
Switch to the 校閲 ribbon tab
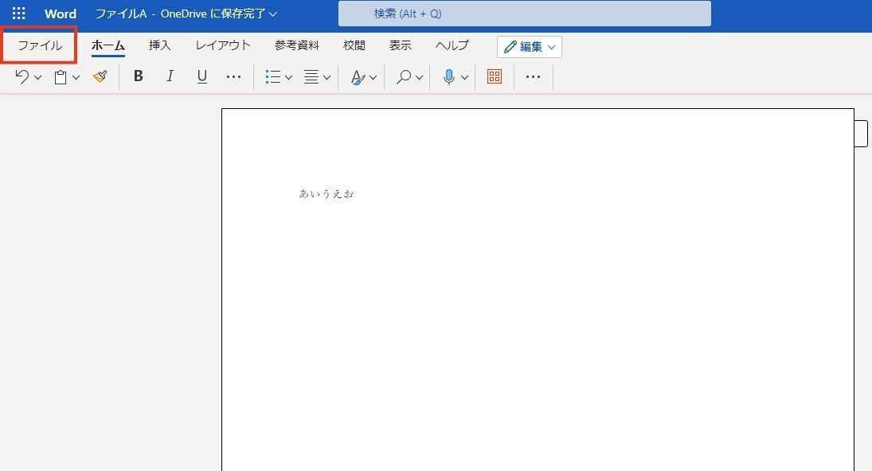[354, 45]
